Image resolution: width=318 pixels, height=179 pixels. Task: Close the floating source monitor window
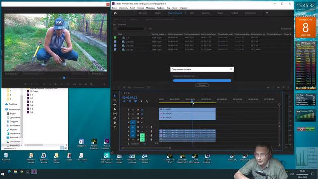tap(108, 4)
